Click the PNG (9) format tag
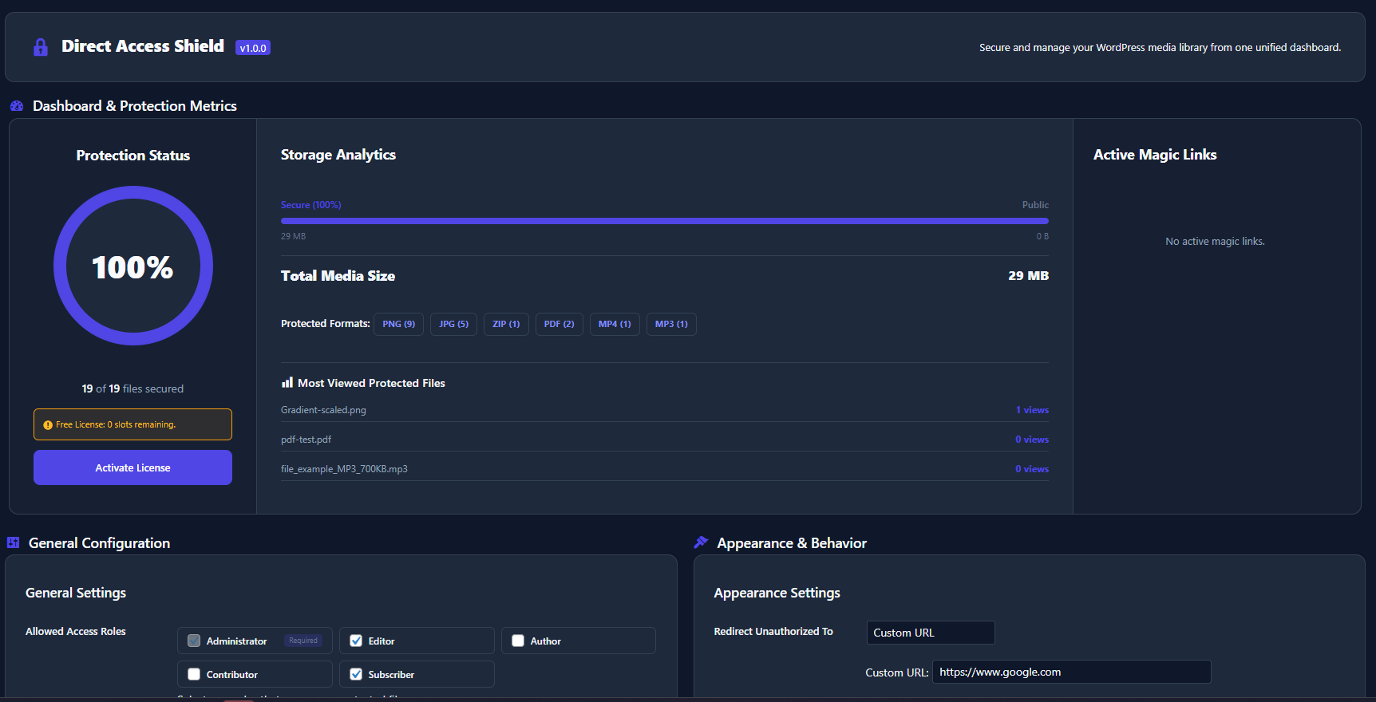 (x=398, y=324)
